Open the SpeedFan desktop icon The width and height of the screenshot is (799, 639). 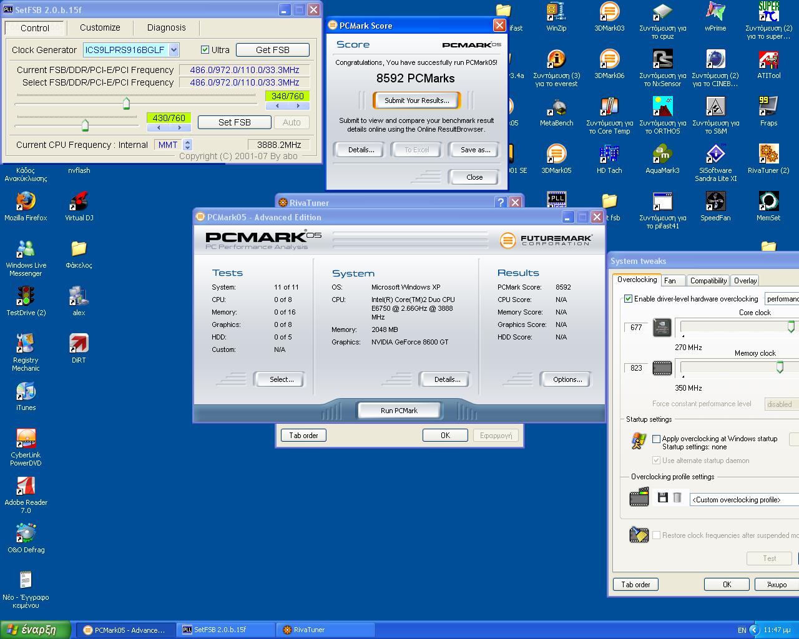click(715, 207)
